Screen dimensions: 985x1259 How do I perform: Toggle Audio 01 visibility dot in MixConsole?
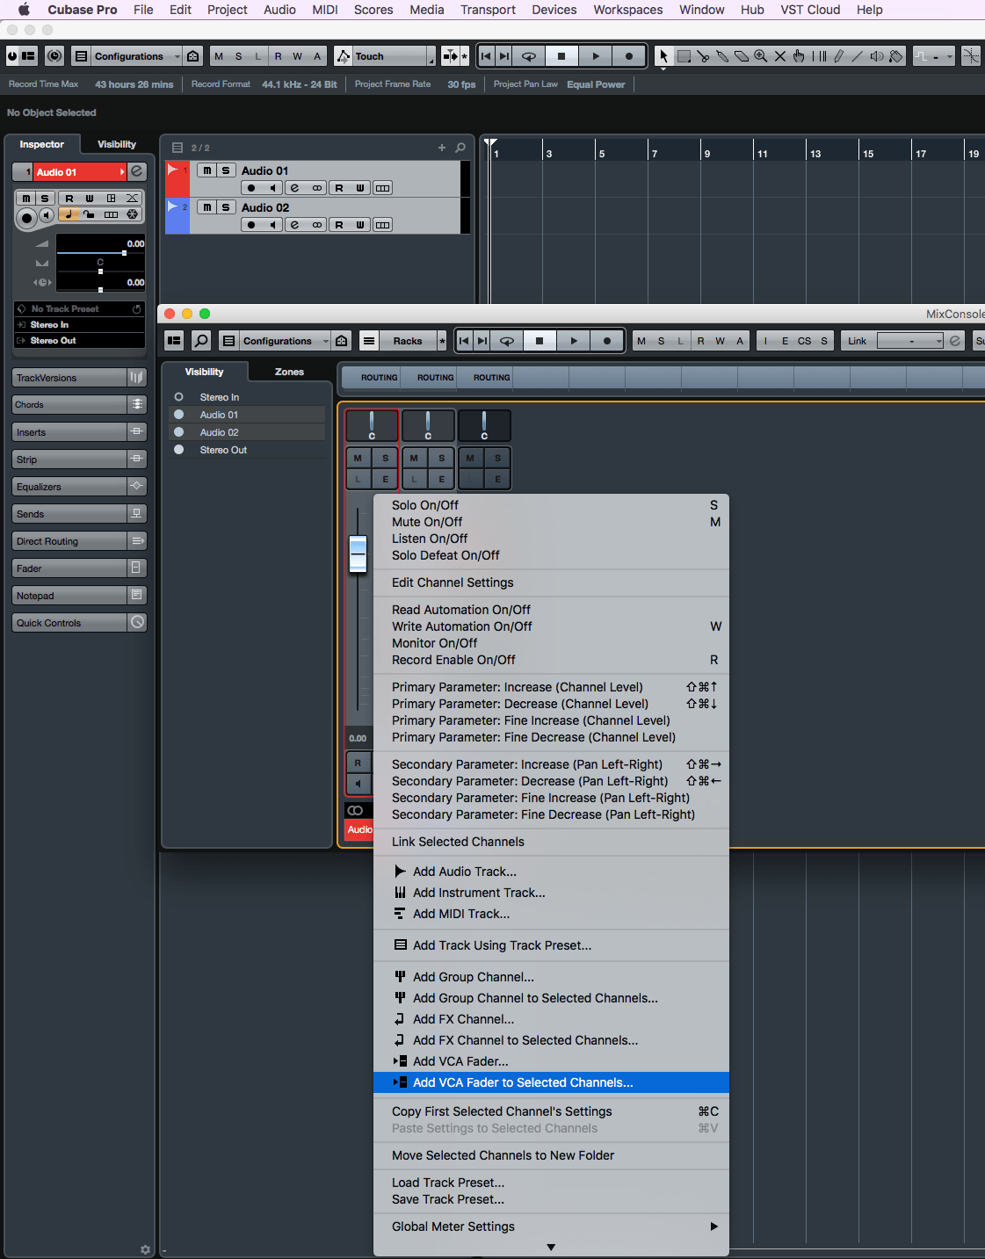tap(179, 415)
